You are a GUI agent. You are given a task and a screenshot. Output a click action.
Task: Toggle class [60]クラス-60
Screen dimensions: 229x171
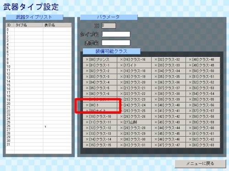[203, 128]
